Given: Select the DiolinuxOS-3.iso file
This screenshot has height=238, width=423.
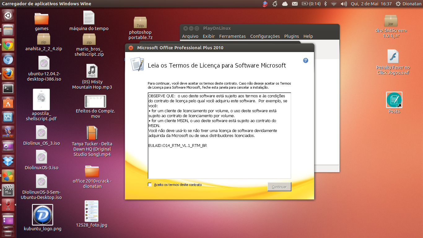Looking at the screenshot, I should (x=41, y=160).
